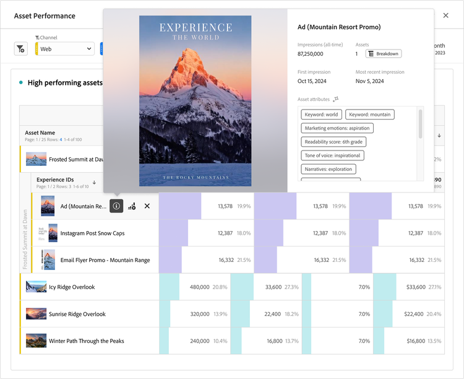
Task: Click the Keyword: world attribute tag
Action: pyautogui.click(x=321, y=115)
